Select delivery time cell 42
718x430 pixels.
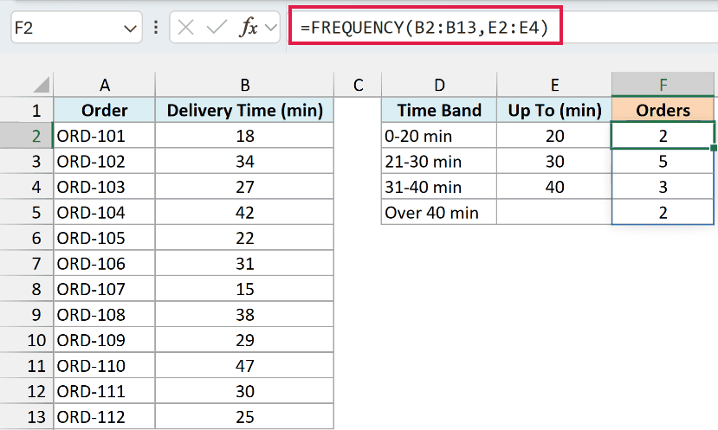point(244,213)
